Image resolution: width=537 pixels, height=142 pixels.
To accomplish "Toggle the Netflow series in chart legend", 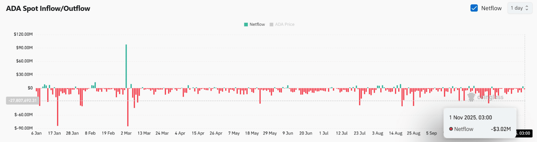I will click(257, 24).
